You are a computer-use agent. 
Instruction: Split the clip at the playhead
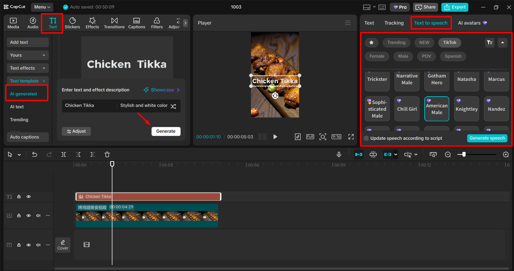(x=64, y=154)
